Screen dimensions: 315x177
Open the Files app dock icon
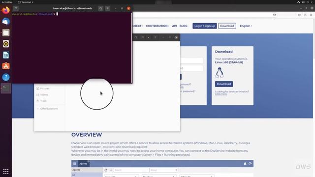[6, 32]
